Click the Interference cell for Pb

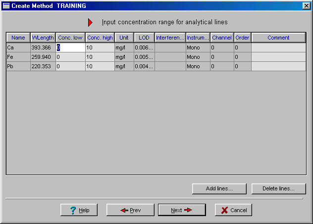click(170, 66)
